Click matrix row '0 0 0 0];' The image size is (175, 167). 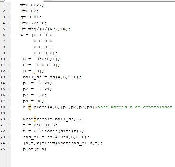(45, 53)
